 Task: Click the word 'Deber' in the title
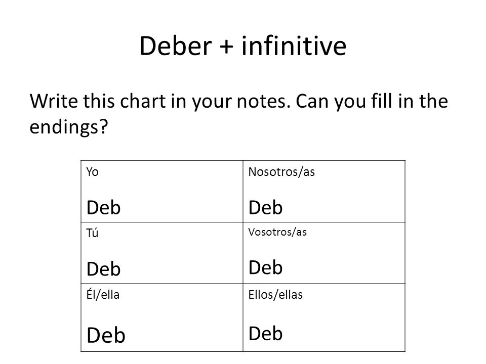(x=176, y=46)
